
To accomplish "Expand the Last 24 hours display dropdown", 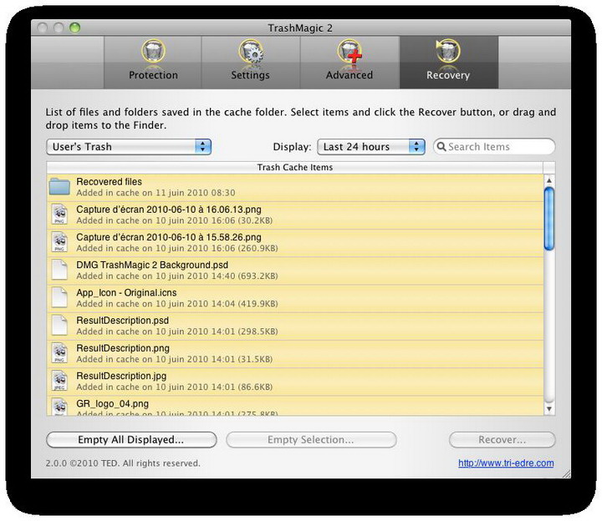I will pyautogui.click(x=371, y=147).
